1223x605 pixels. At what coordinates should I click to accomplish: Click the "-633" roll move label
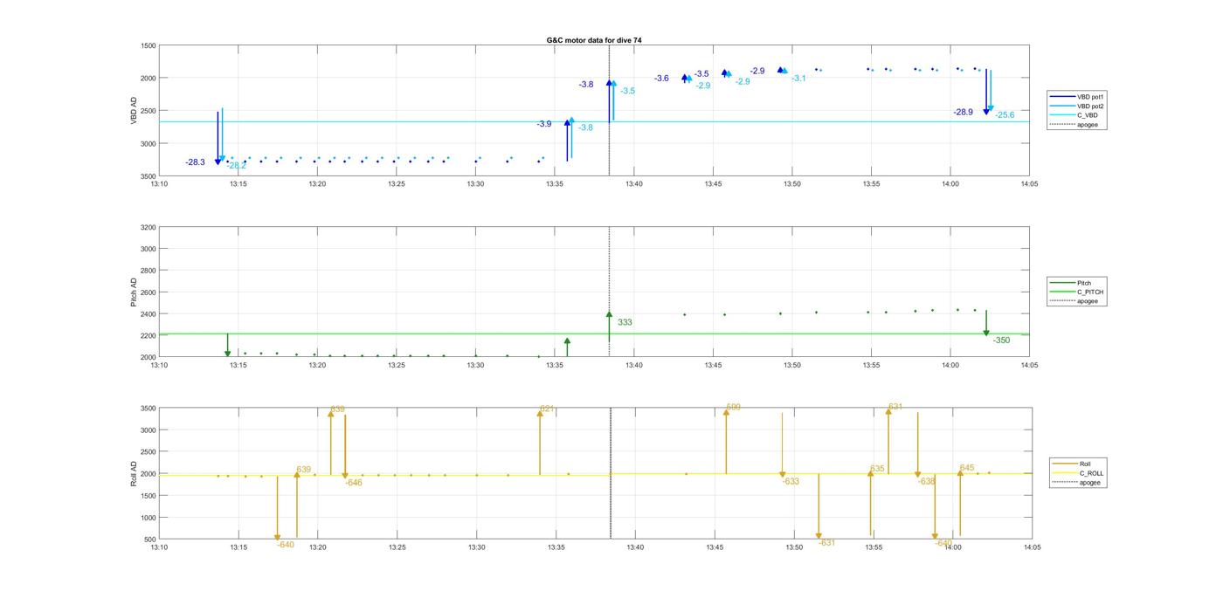791,482
